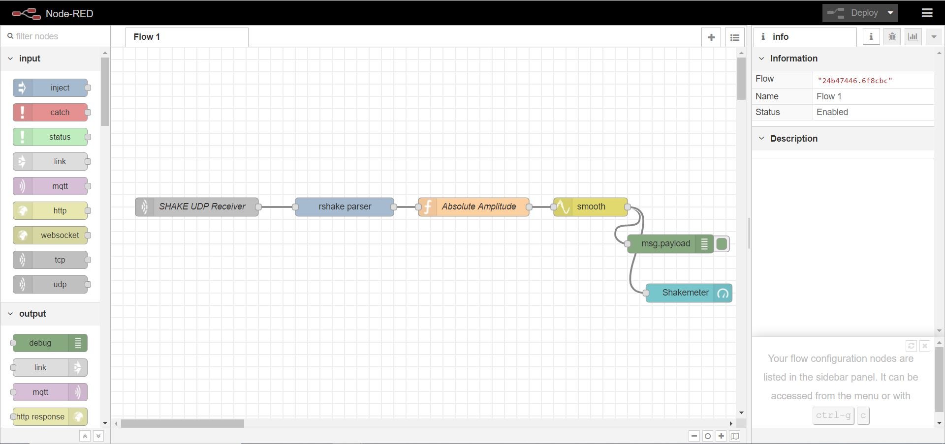Open the debug messages sidebar tab
This screenshot has width=945, height=444.
[892, 37]
